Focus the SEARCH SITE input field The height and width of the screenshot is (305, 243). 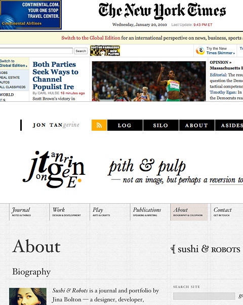204,296
